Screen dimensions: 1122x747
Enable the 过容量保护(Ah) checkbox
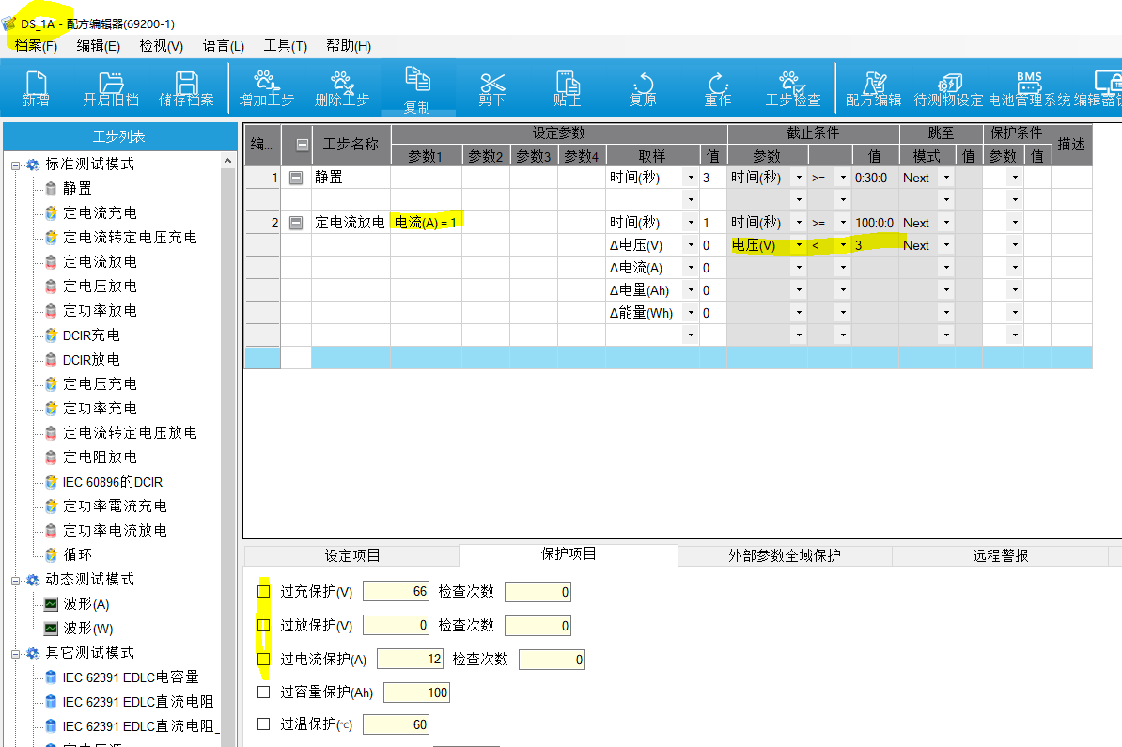point(263,692)
